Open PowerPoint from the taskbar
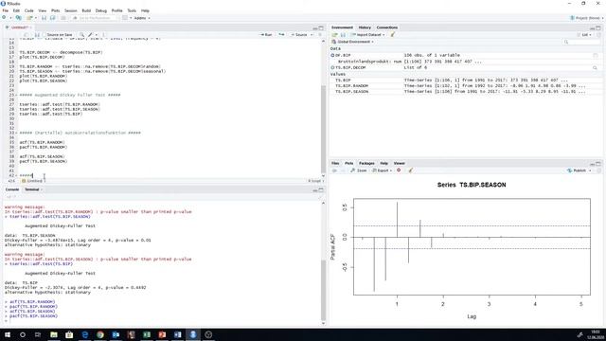Screen dimensions: 606x341 tap(162, 334)
